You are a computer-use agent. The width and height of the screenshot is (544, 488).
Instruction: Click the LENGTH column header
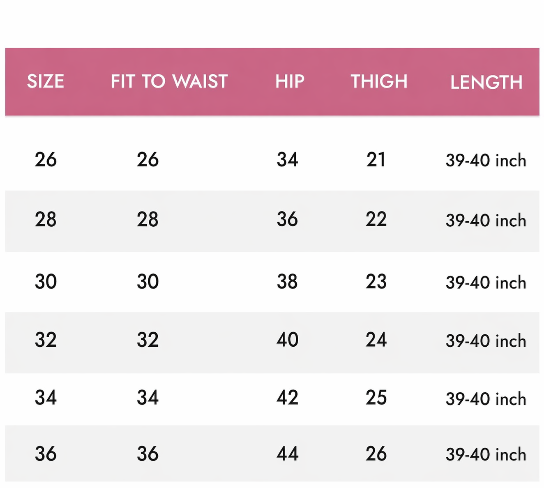point(486,82)
